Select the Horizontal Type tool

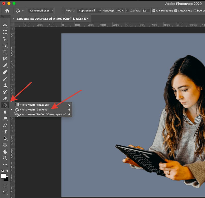tap(5, 132)
